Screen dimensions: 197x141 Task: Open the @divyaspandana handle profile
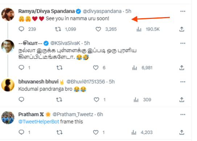(102, 11)
